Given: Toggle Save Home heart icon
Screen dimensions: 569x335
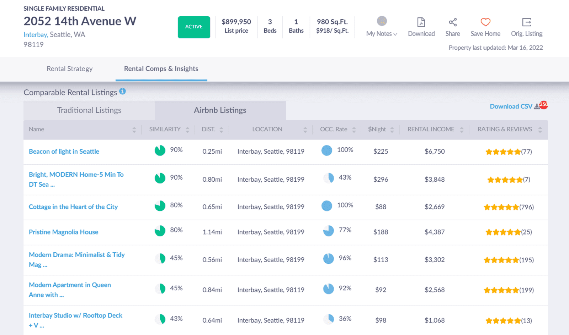Looking at the screenshot, I should point(485,22).
